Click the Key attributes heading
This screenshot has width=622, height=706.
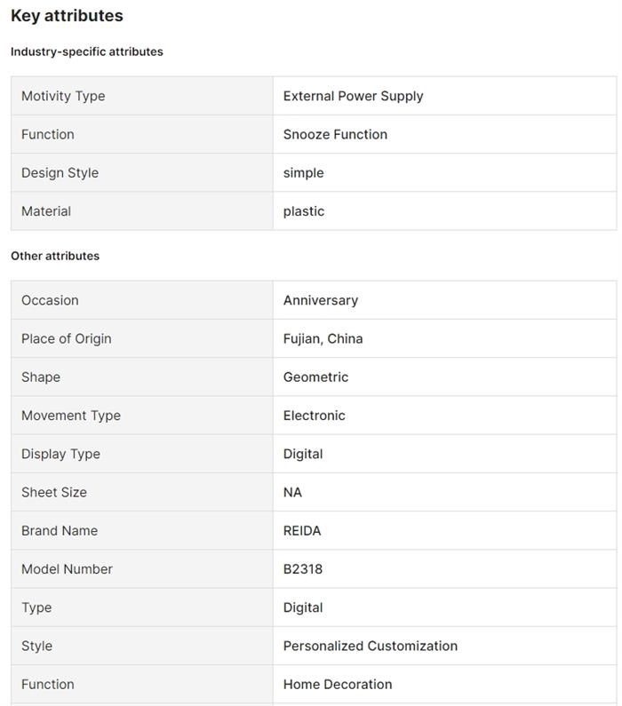pos(67,16)
